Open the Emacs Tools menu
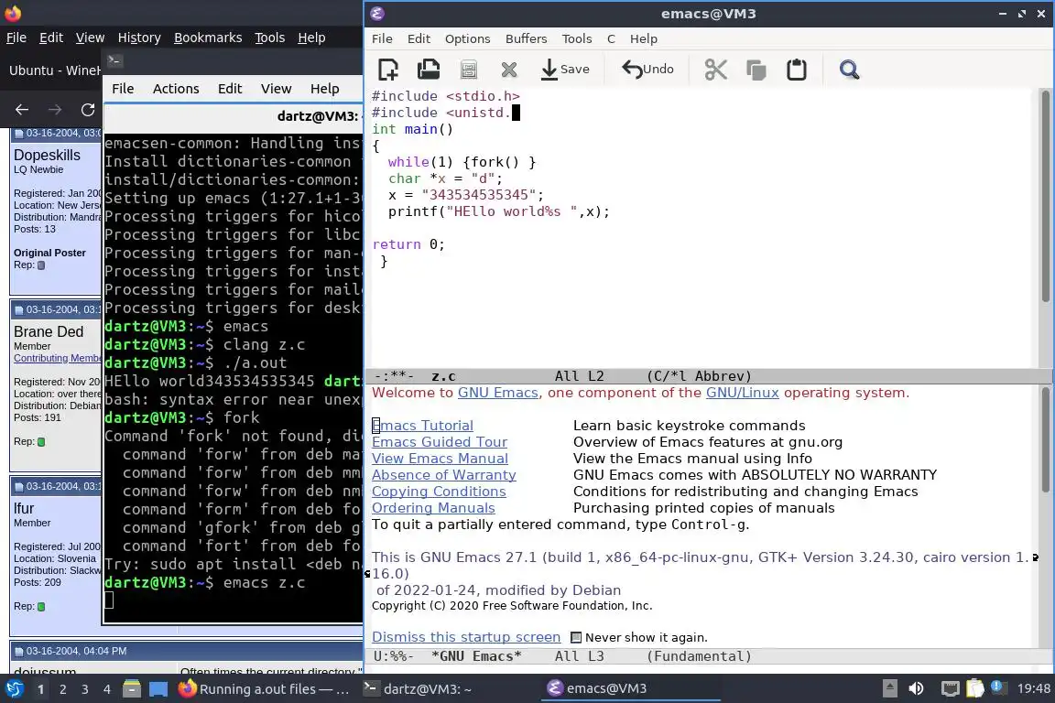Image resolution: width=1055 pixels, height=703 pixels. pyautogui.click(x=577, y=39)
